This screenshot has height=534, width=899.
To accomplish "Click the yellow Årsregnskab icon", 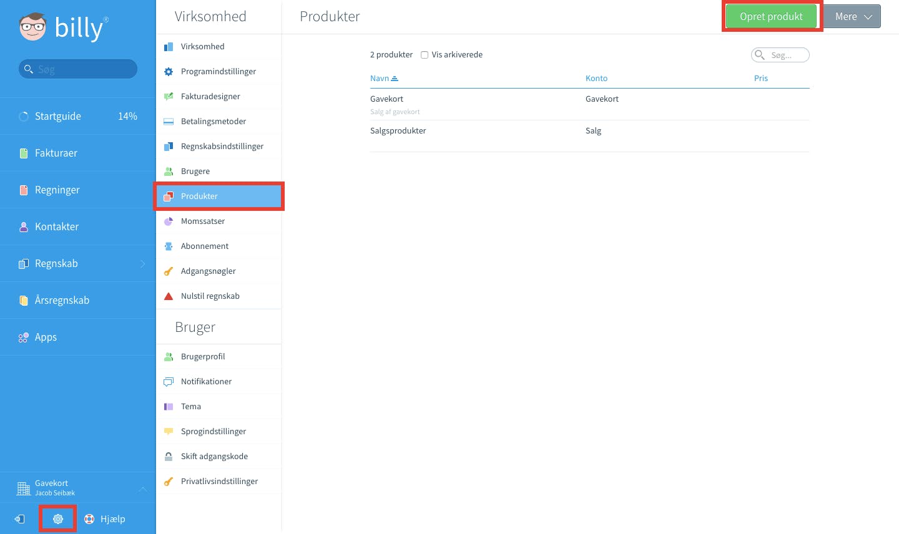I will (x=24, y=300).
